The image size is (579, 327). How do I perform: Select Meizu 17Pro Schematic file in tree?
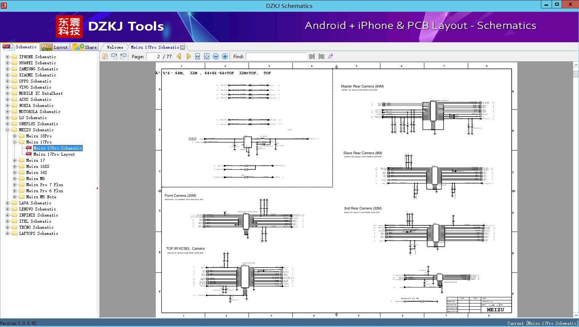(x=57, y=148)
